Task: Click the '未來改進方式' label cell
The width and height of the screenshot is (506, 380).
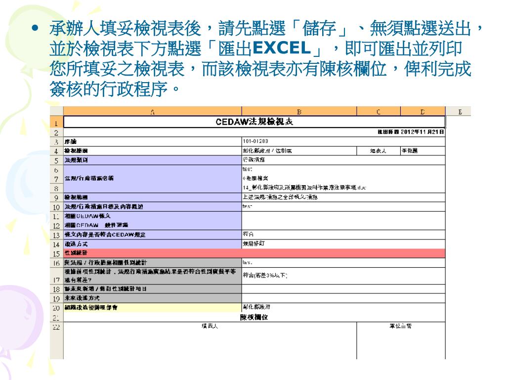Action: coord(152,298)
